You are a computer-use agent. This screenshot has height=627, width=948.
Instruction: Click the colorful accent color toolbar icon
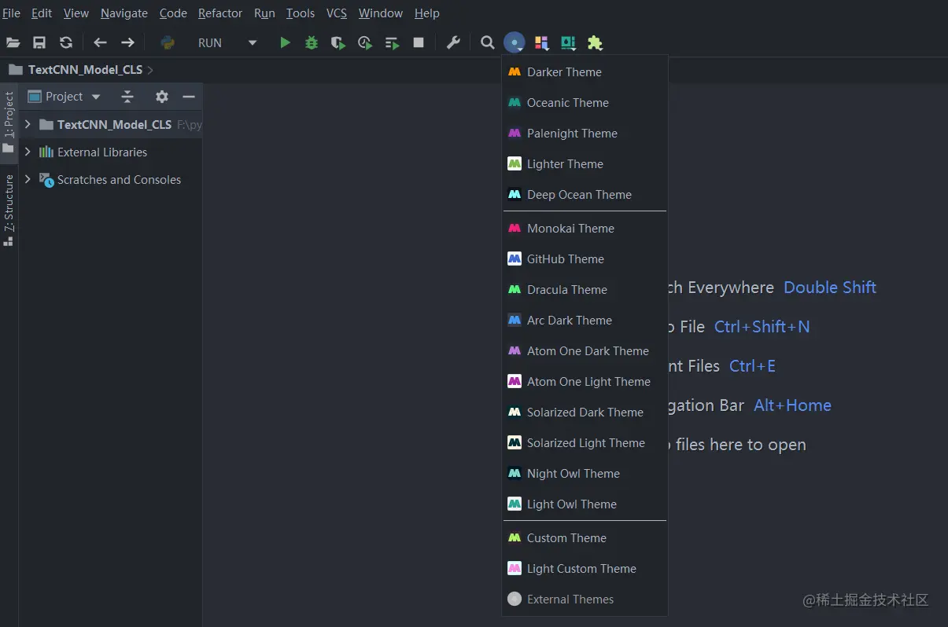[x=541, y=42]
